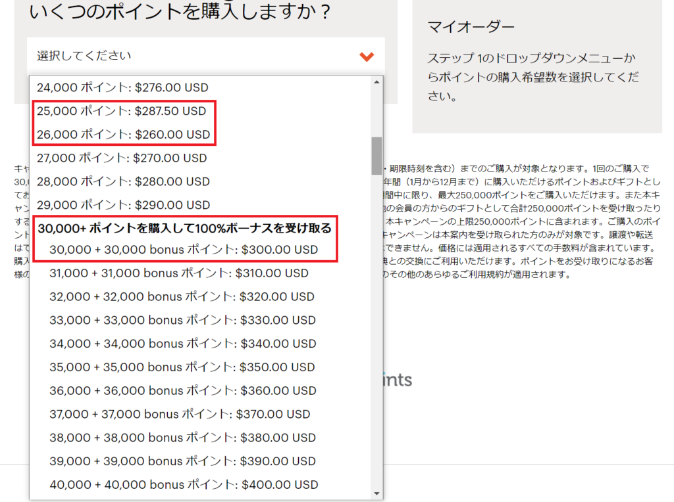The width and height of the screenshot is (674, 502).
Task: Select 24,000 ポイント for $276.00 USD
Action: tap(122, 87)
